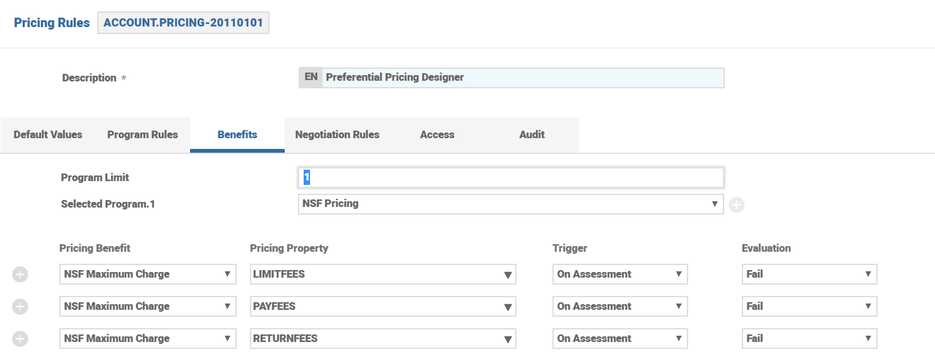The width and height of the screenshot is (935, 354).
Task: Open the Program Rules tab
Action: click(143, 134)
